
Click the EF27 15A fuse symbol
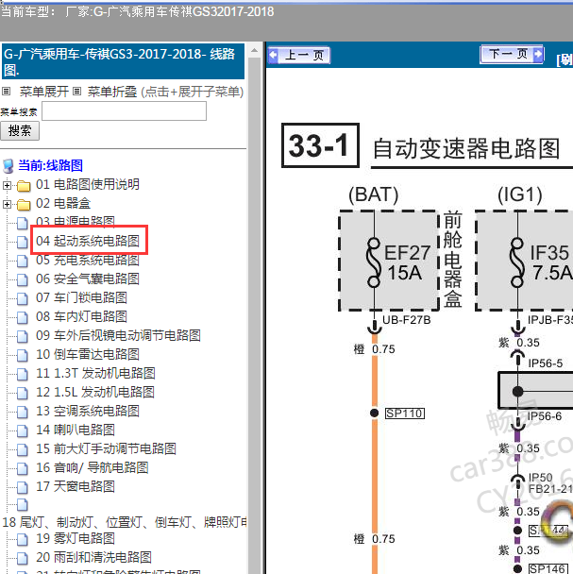[374, 262]
